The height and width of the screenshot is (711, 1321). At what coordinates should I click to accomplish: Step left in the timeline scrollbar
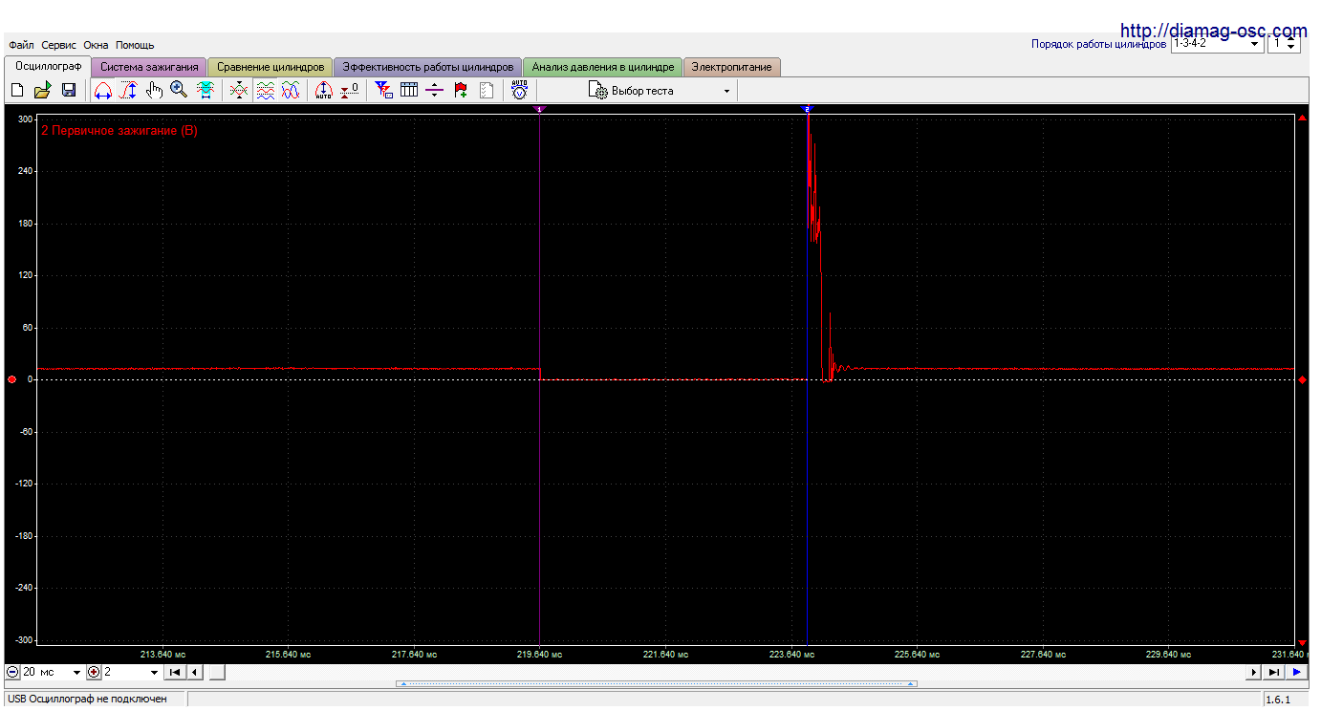(195, 672)
